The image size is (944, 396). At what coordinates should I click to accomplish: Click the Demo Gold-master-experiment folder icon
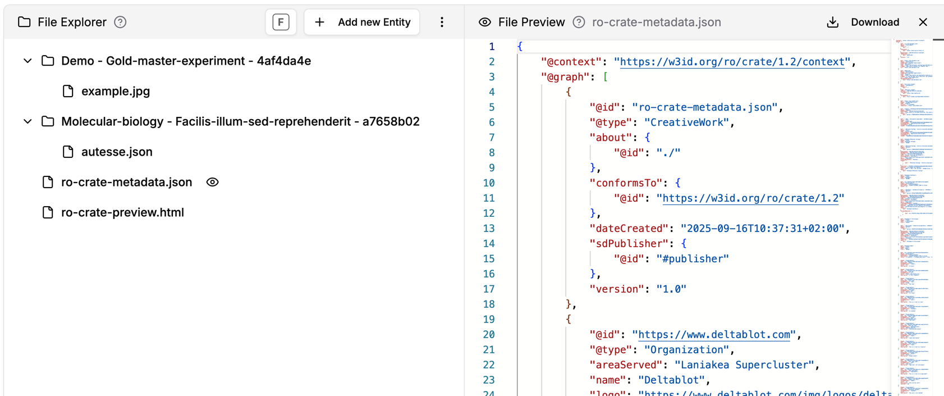tap(48, 61)
